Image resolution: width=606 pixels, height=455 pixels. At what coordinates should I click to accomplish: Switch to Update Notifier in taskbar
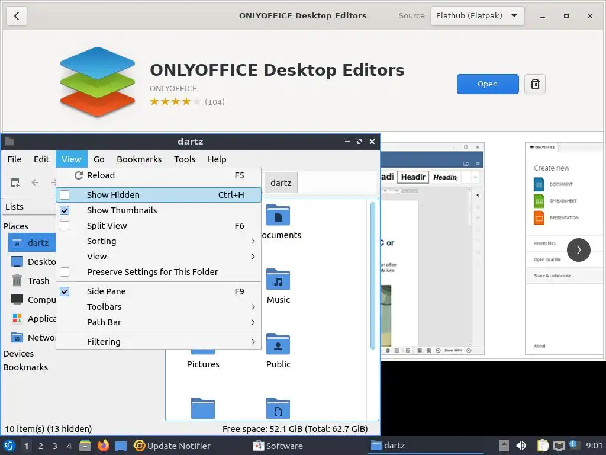[172, 446]
